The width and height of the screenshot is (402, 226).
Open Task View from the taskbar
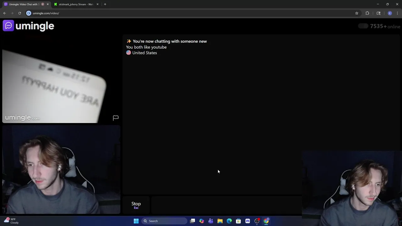[193, 221]
